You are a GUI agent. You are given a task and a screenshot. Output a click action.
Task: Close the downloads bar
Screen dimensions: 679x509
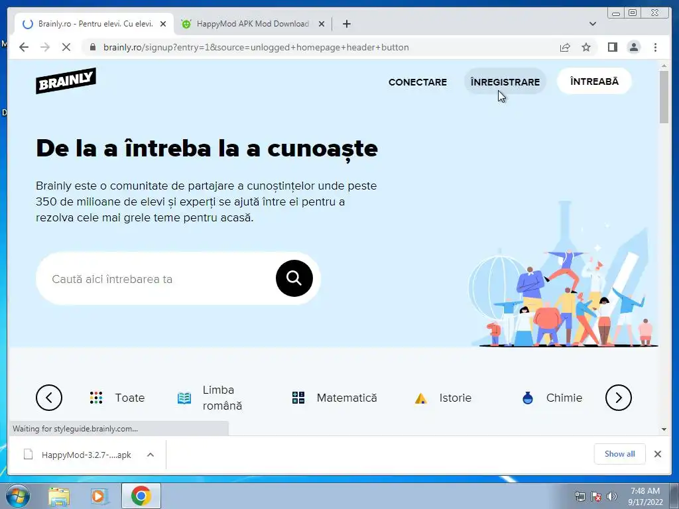tap(657, 454)
